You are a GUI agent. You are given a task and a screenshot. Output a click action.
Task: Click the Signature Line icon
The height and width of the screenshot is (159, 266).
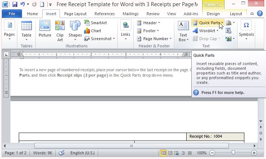pyautogui.click(x=229, y=23)
